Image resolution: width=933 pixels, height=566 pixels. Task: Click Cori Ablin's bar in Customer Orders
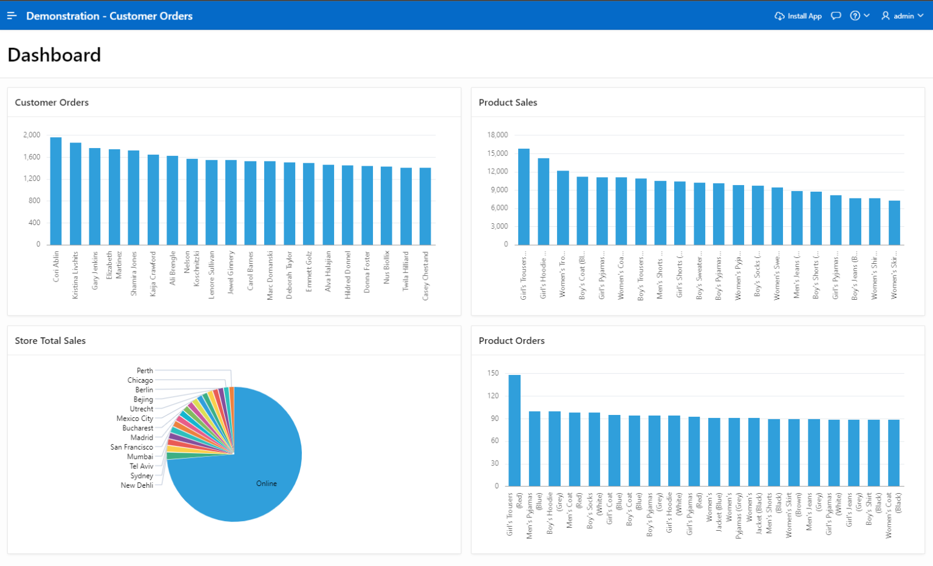56,191
